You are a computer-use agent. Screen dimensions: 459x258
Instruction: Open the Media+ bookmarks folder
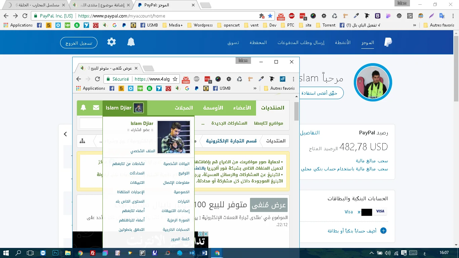[x=173, y=25]
